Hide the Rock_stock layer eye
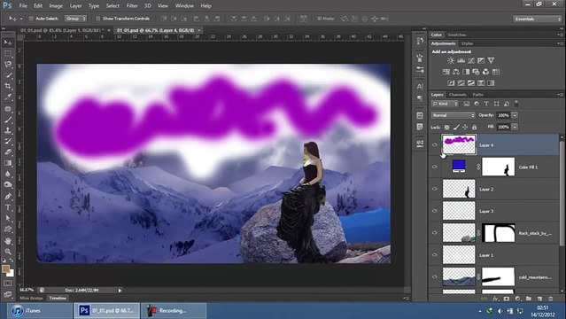 (435, 233)
